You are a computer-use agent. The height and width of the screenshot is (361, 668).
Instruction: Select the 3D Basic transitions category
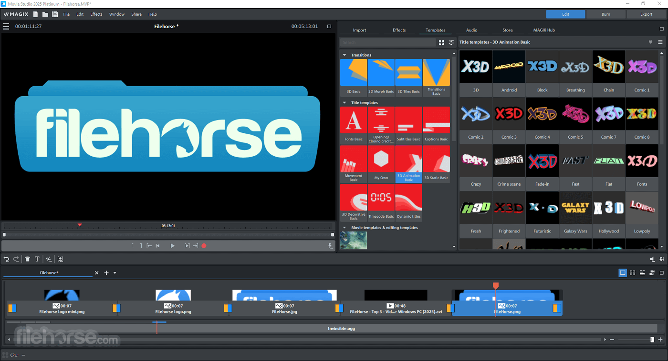coord(354,77)
